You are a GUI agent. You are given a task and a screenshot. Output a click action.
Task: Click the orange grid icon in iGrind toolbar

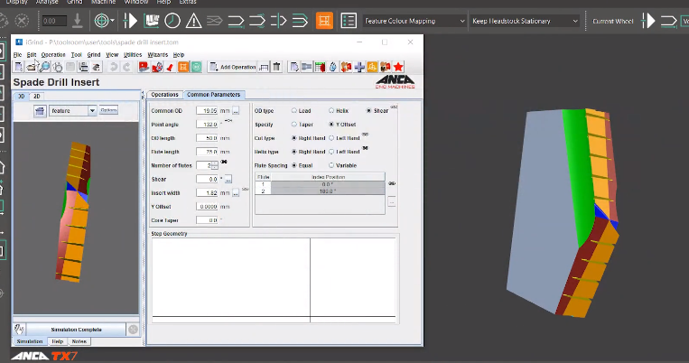click(183, 67)
